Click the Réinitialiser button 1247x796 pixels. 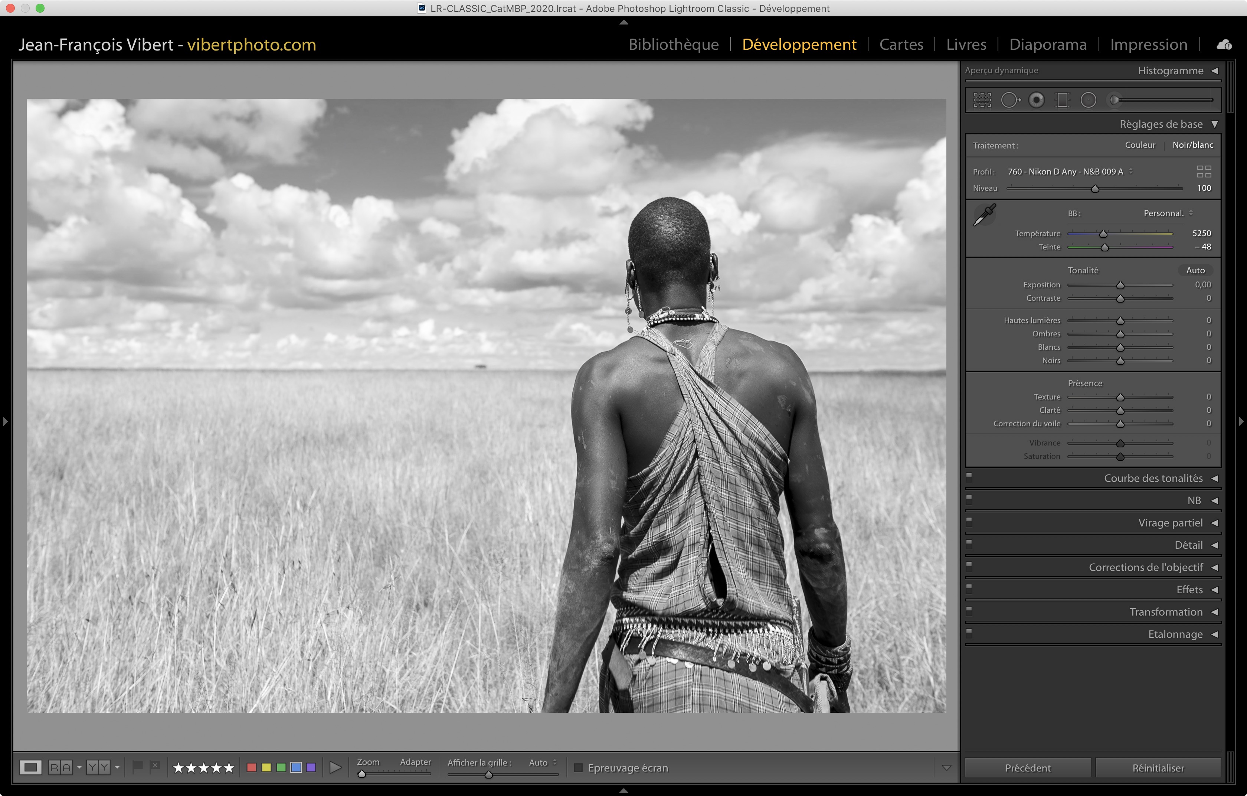[1158, 767]
